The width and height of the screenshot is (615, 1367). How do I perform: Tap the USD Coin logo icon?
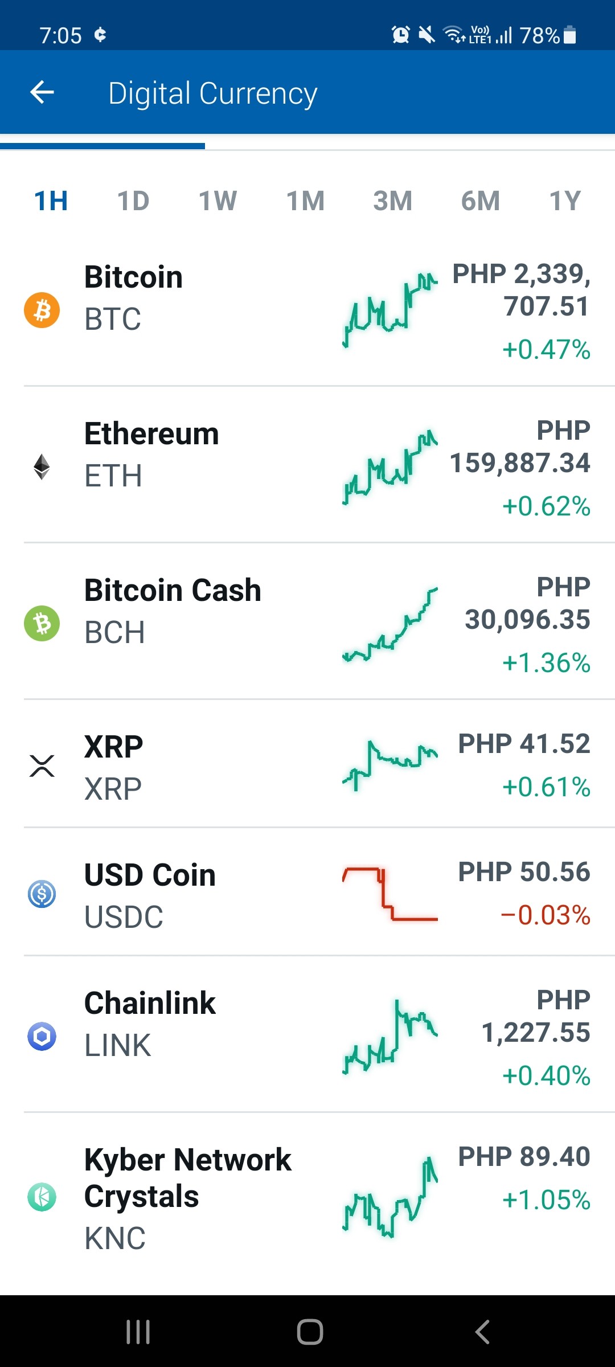pos(42,894)
